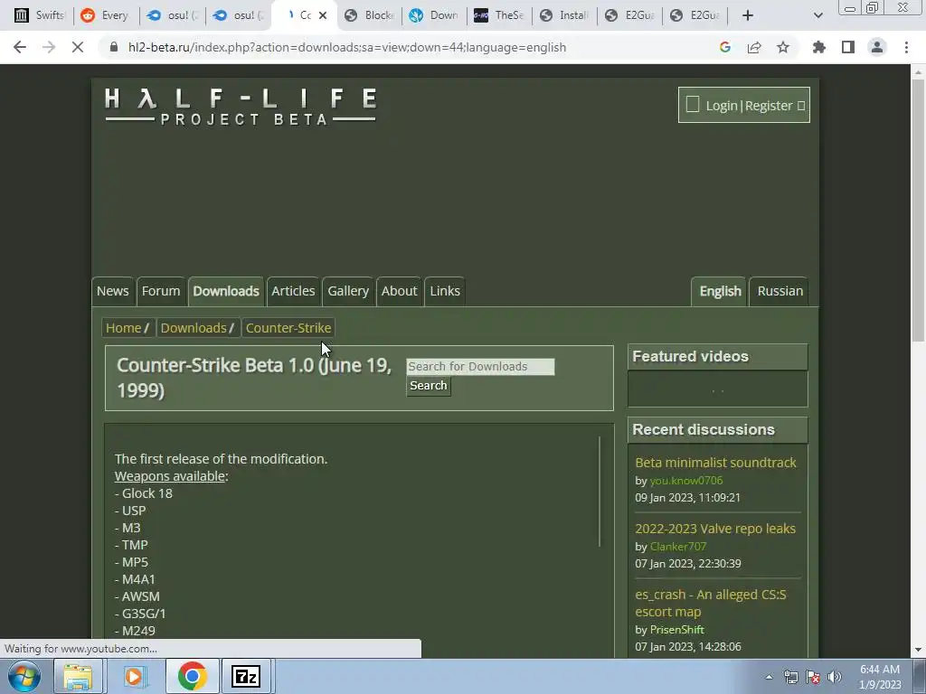
Task: Click the share page icon
Action: coord(754,47)
